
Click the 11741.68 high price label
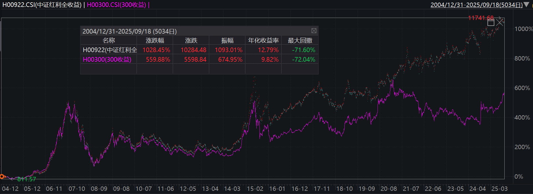pyautogui.click(x=481, y=18)
